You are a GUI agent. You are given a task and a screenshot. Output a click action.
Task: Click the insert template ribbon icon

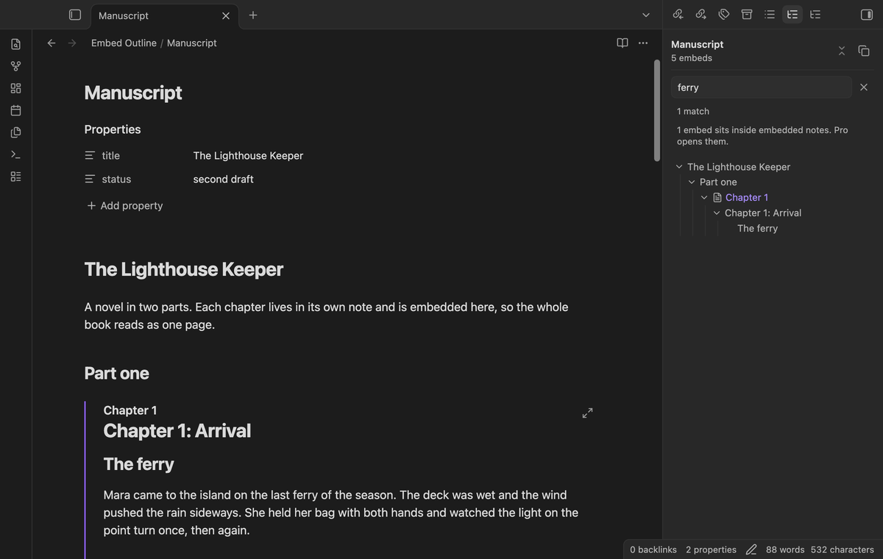pyautogui.click(x=15, y=132)
